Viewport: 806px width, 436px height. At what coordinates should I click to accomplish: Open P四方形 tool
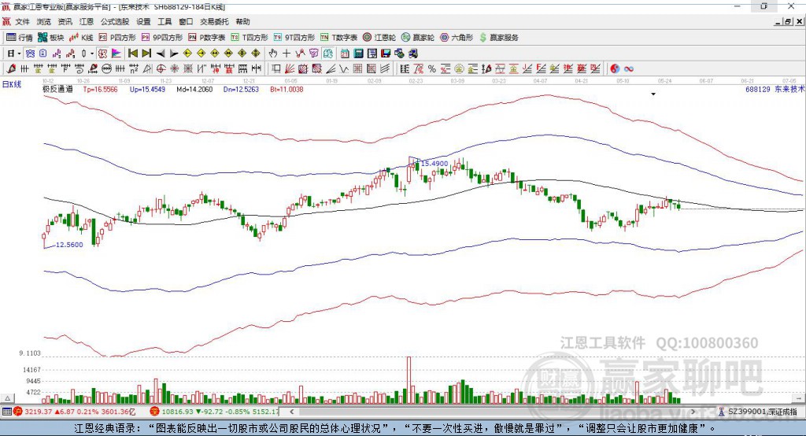117,38
